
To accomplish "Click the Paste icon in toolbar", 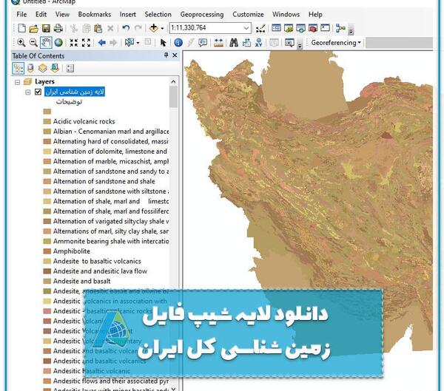I will (x=98, y=28).
